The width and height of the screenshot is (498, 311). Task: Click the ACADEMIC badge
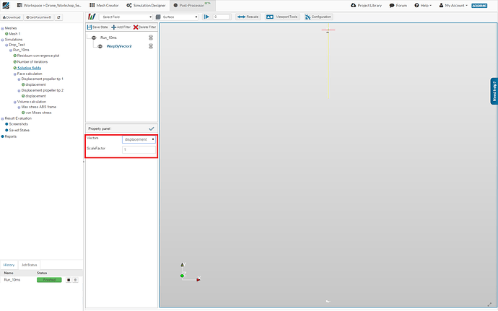[479, 6]
